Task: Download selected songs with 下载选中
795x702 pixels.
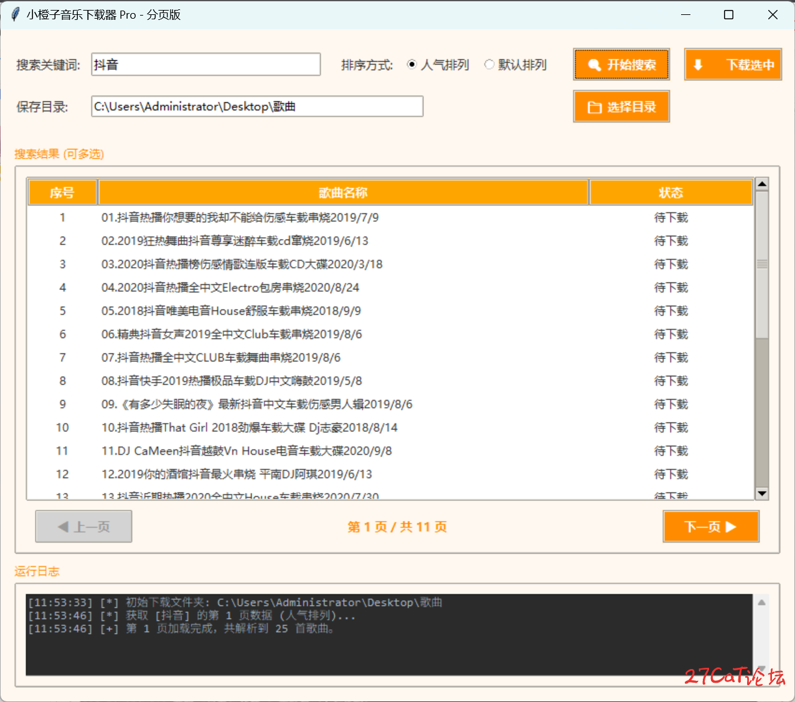Action: point(733,65)
